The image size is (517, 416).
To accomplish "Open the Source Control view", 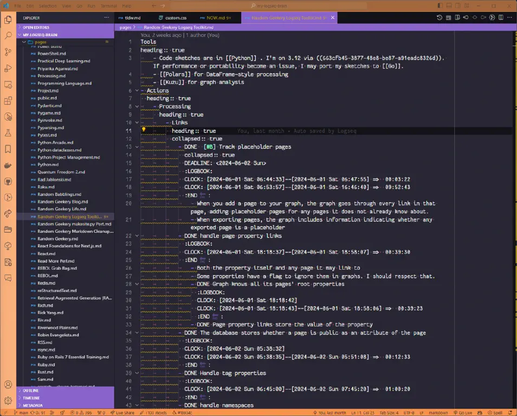I will 8,52.
